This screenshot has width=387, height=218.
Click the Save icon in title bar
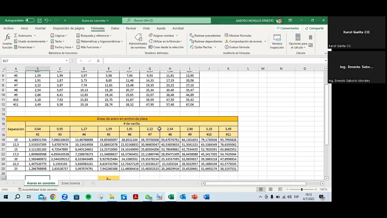pos(40,21)
